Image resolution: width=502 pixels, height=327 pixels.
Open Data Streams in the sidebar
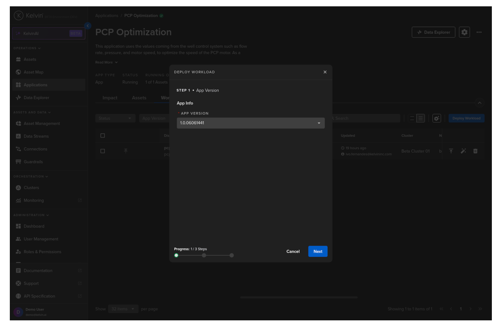click(x=36, y=136)
